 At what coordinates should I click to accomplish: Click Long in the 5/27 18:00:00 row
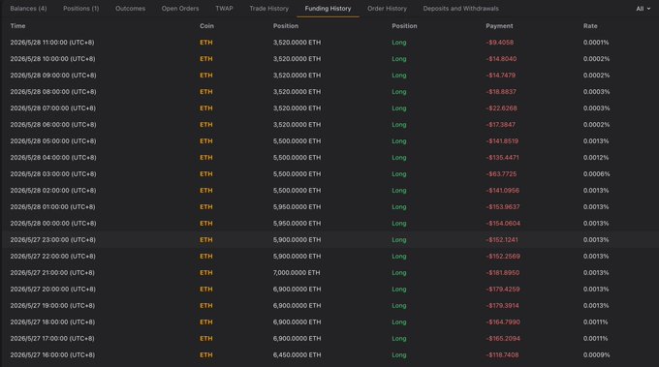399,322
